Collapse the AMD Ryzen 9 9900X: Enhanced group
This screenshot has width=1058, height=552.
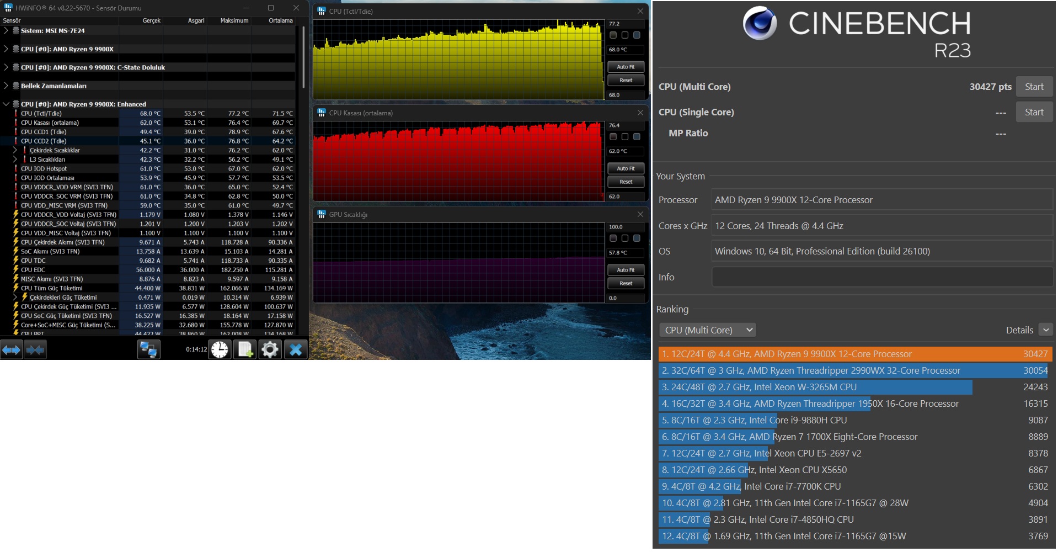6,104
